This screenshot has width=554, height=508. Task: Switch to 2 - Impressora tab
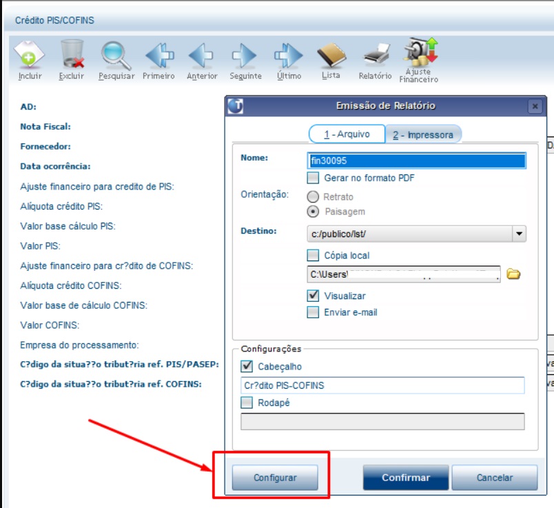click(x=423, y=134)
